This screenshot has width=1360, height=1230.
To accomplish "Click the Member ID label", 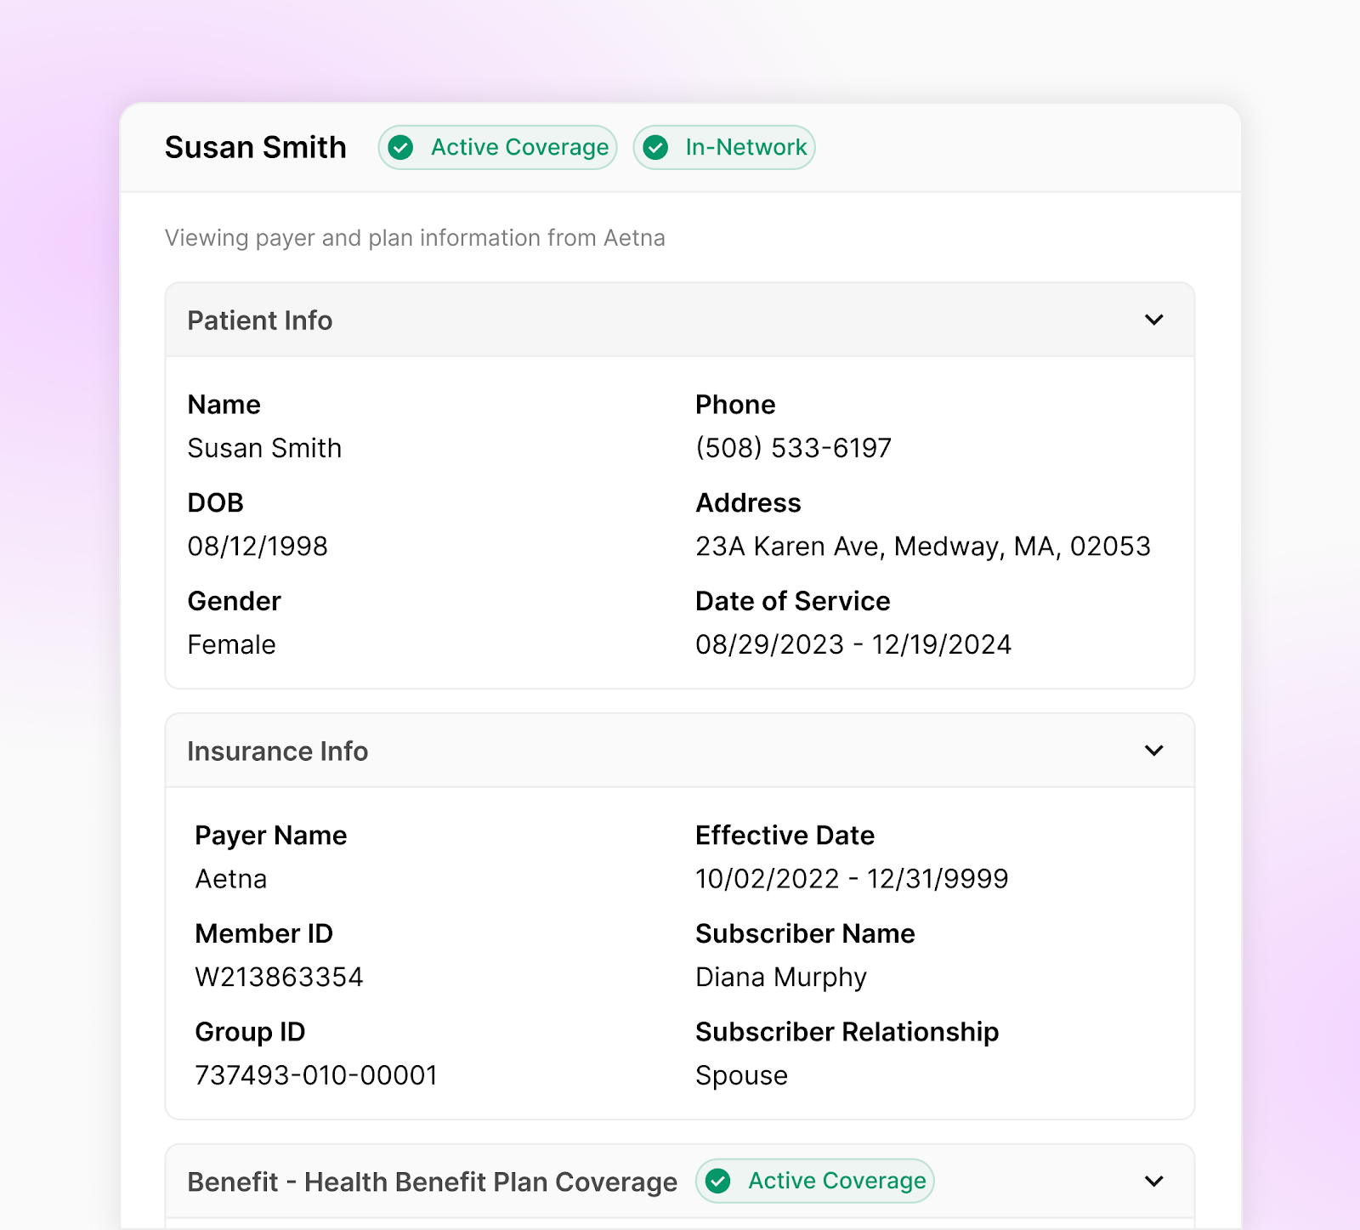I will tap(263, 933).
